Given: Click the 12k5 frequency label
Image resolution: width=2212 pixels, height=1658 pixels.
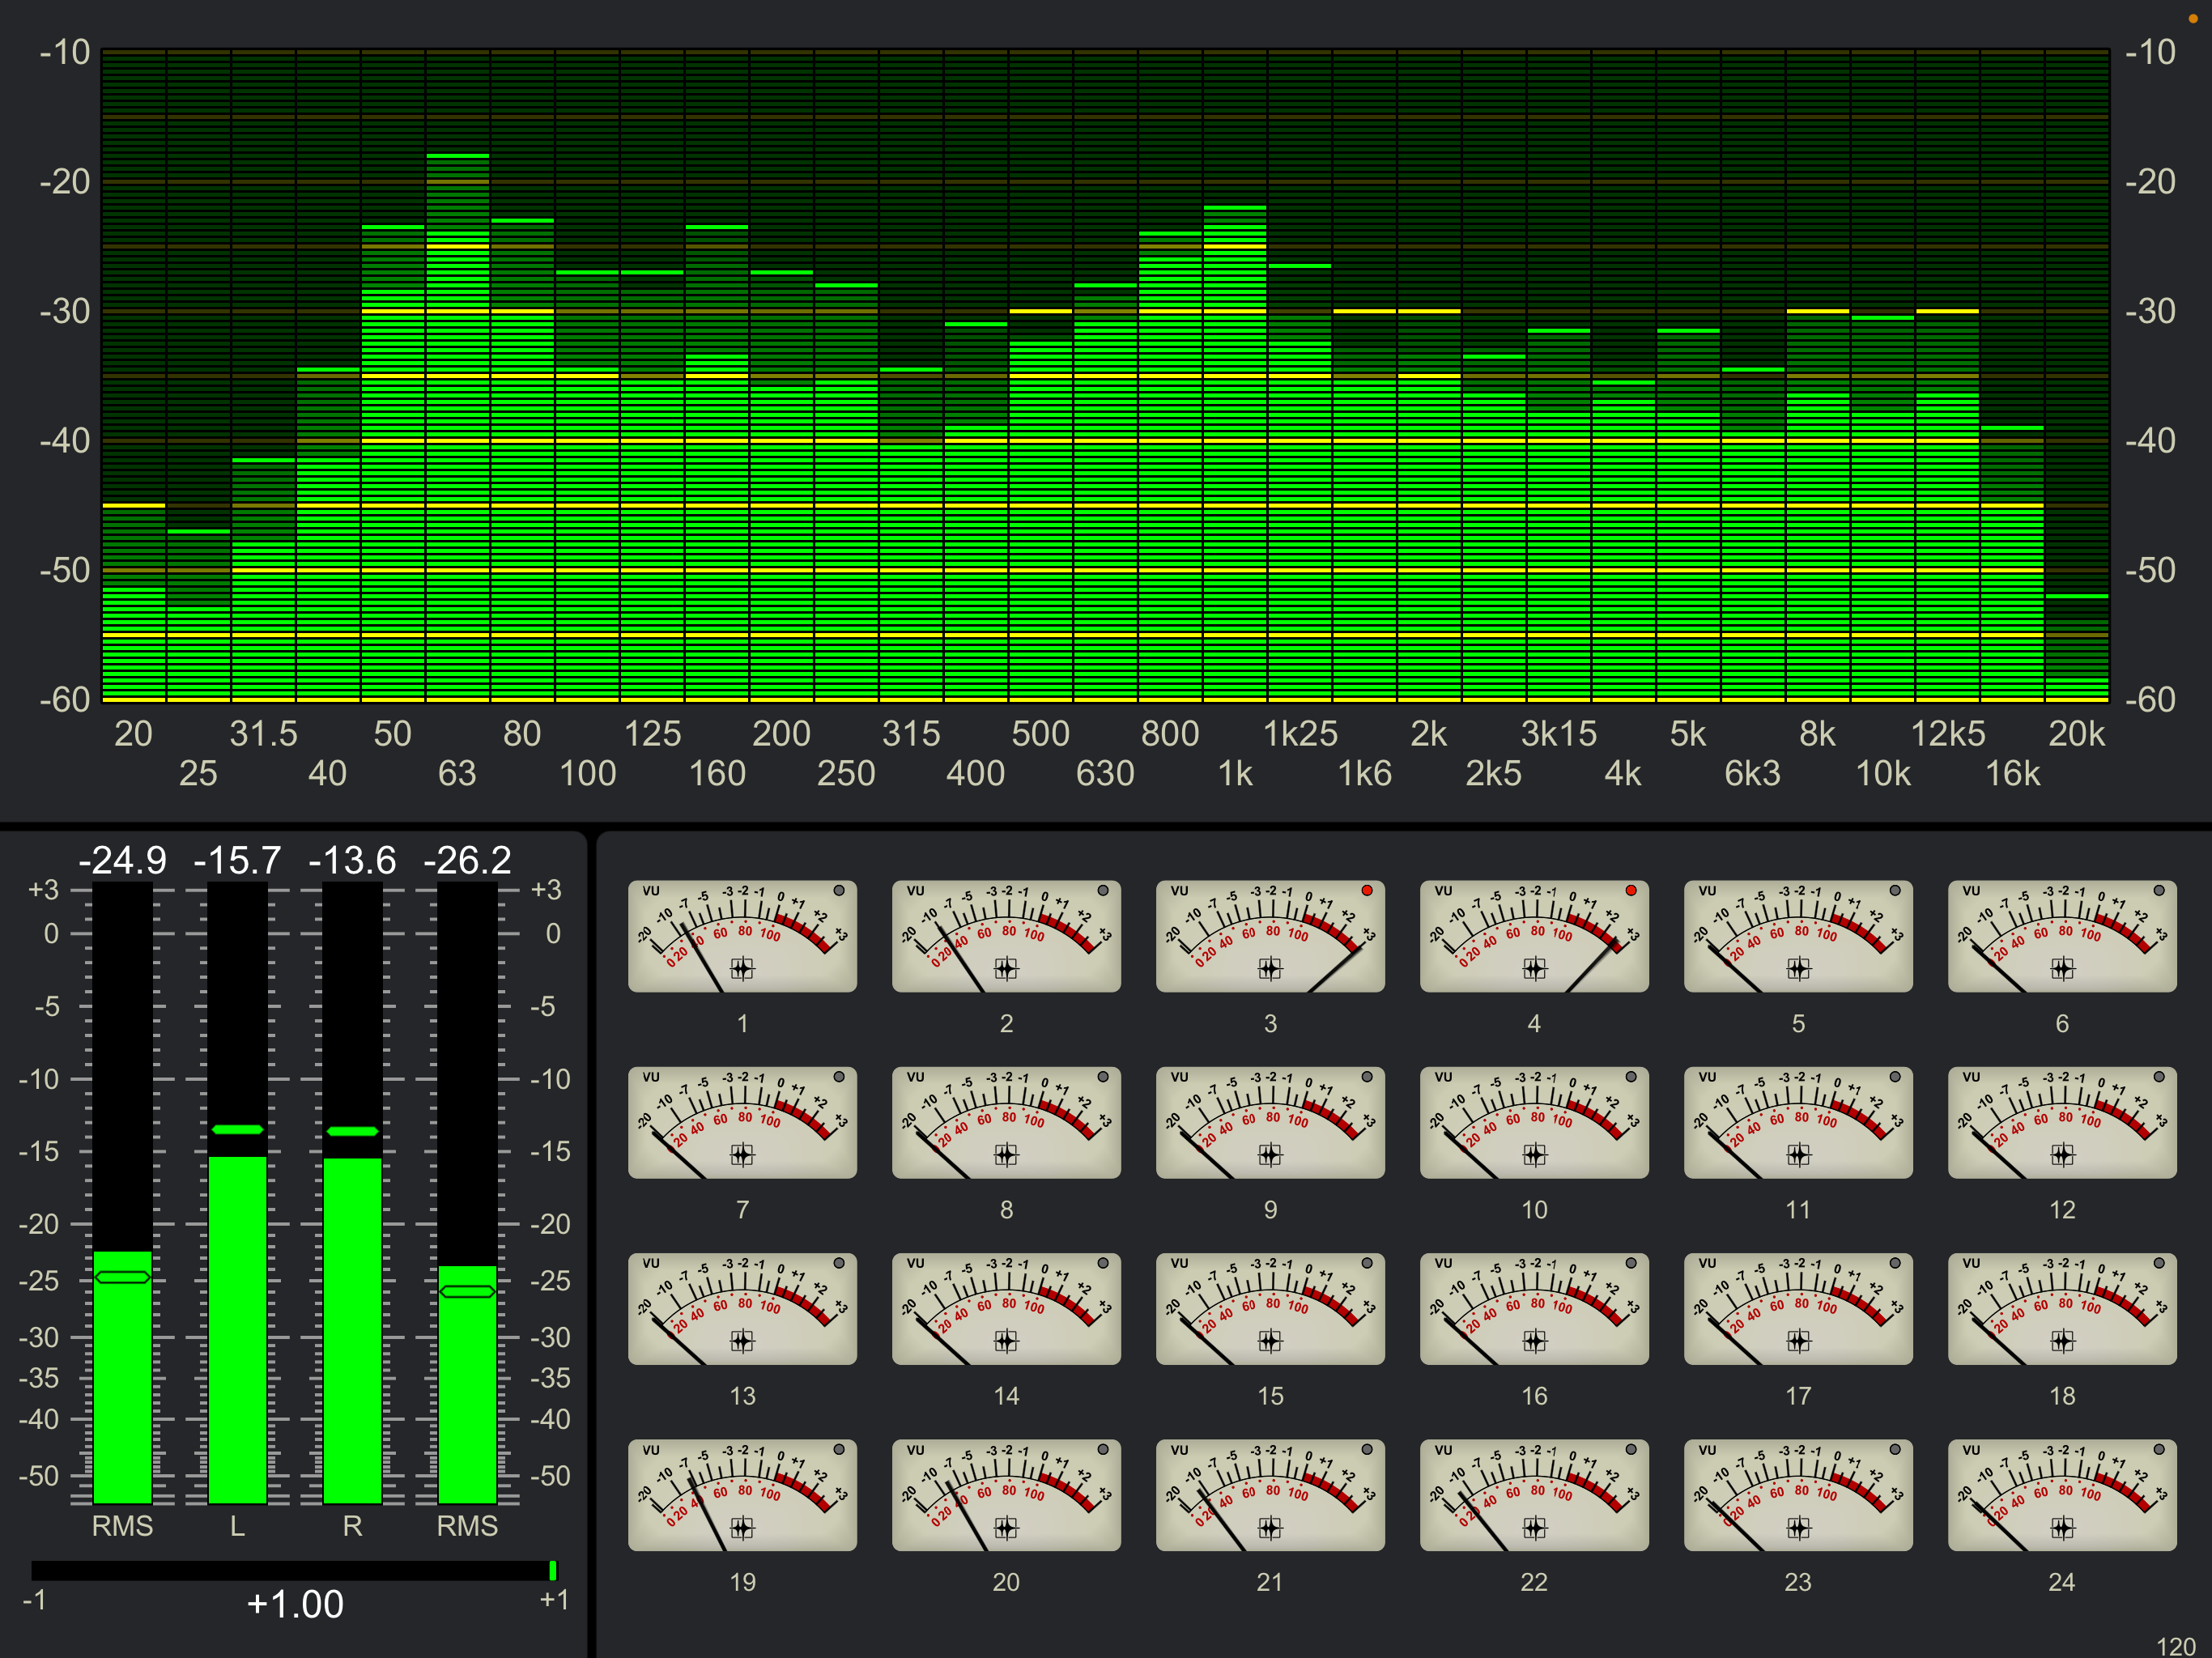Looking at the screenshot, I should click(1948, 734).
